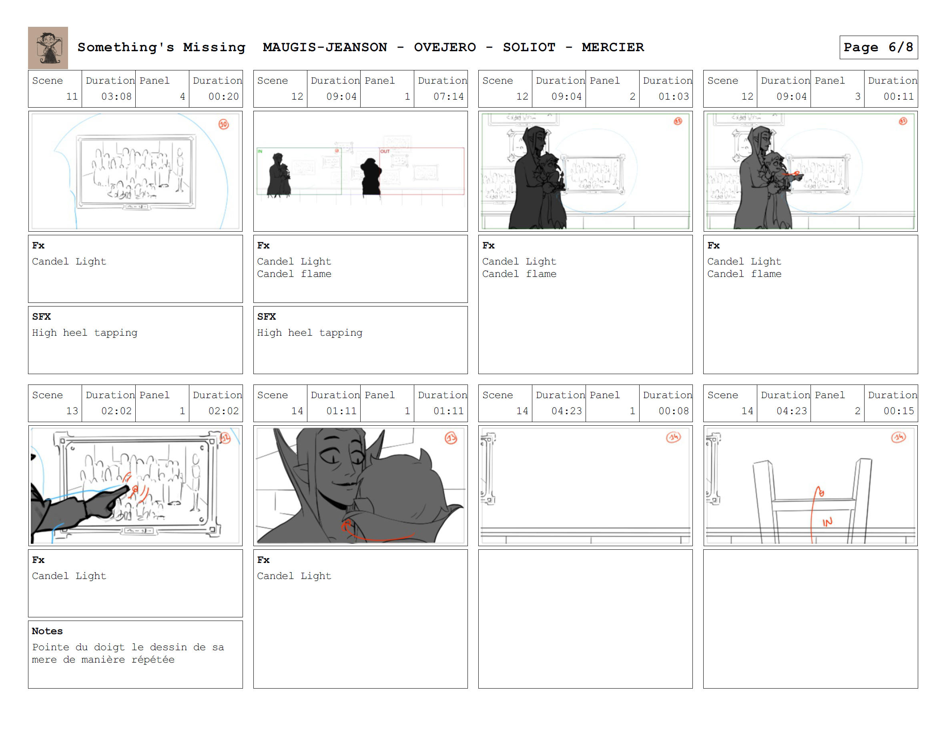Click the red circled marker in Scene 14 Panel 2
The width and height of the screenshot is (947, 731).
[x=898, y=437]
